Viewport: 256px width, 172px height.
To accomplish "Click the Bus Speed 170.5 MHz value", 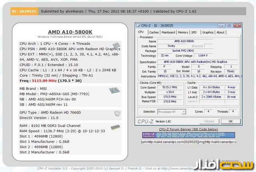I will pyautogui.click(x=170, y=97).
